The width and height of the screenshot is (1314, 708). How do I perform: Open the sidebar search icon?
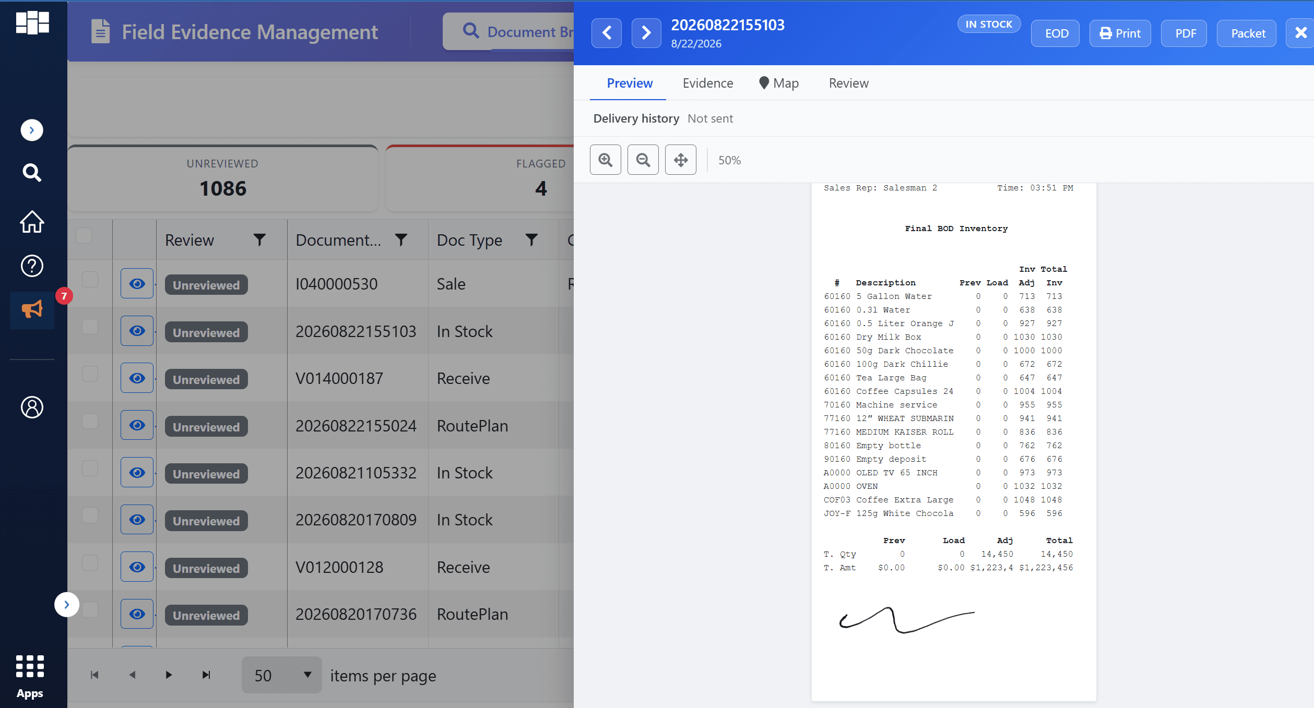(x=32, y=173)
